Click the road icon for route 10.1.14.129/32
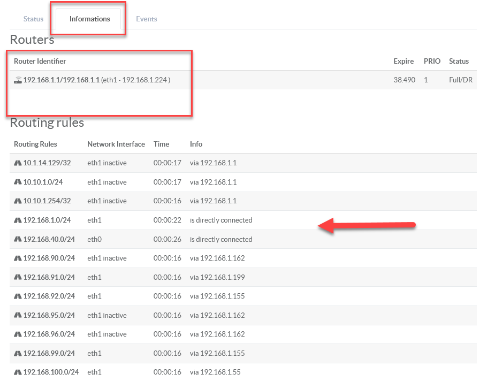Screen dimensions: 487x389 coord(18,163)
